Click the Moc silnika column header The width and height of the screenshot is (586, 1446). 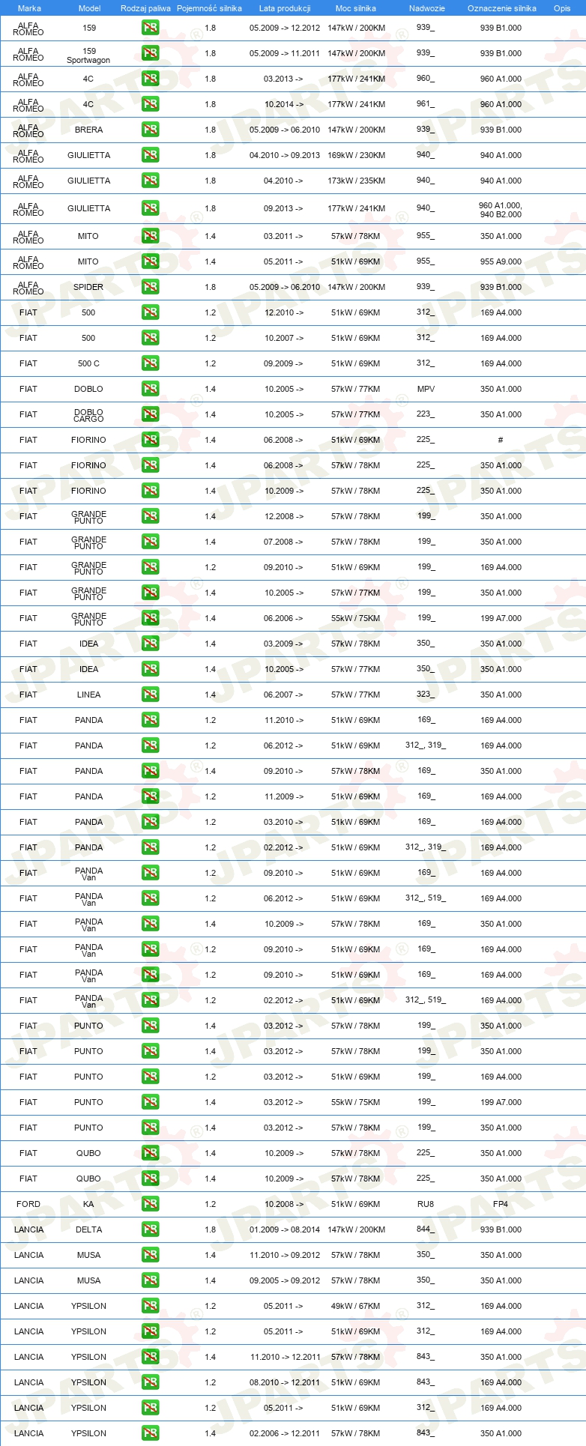coord(356,8)
